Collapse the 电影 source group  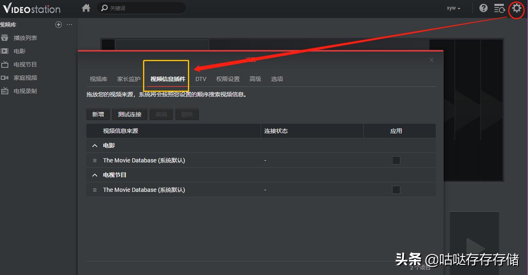coord(95,145)
